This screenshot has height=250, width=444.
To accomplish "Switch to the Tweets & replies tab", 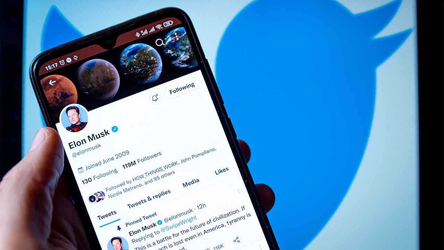I will pyautogui.click(x=149, y=199).
